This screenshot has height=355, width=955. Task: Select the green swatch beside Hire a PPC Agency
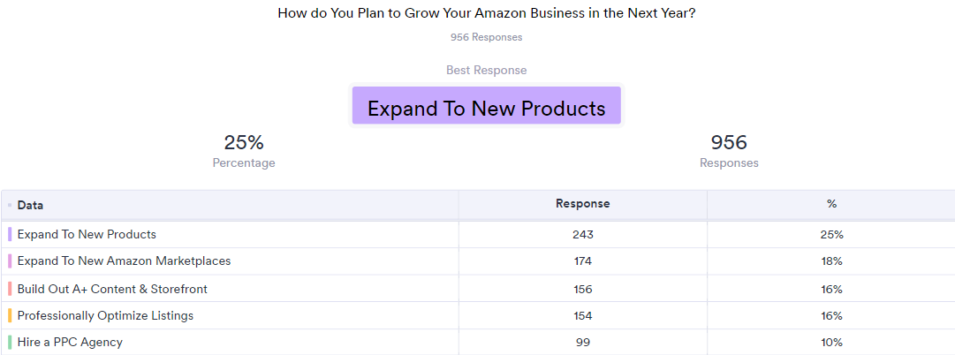(x=10, y=343)
